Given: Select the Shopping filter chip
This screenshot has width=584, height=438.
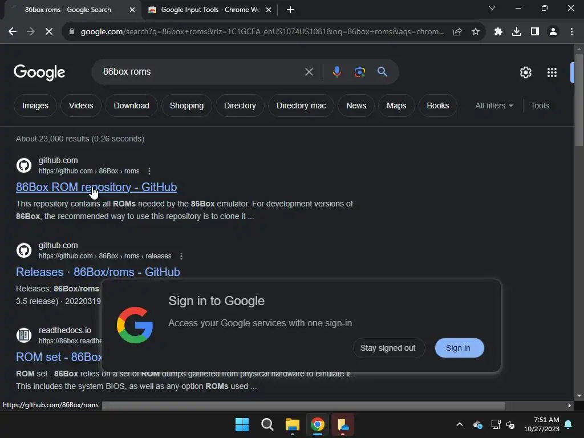Looking at the screenshot, I should click(x=186, y=106).
